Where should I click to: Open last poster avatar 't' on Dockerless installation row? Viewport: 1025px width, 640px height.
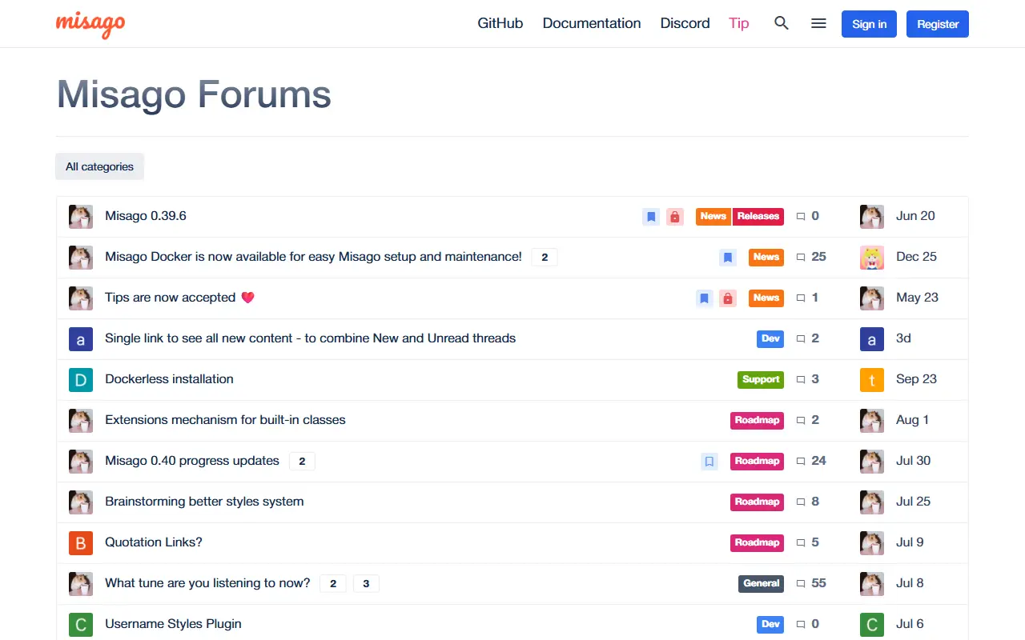(x=872, y=379)
